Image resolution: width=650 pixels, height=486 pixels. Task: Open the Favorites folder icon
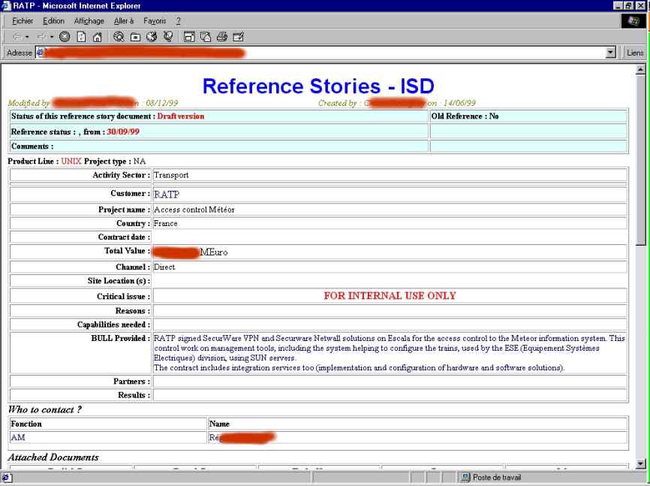tap(135, 38)
